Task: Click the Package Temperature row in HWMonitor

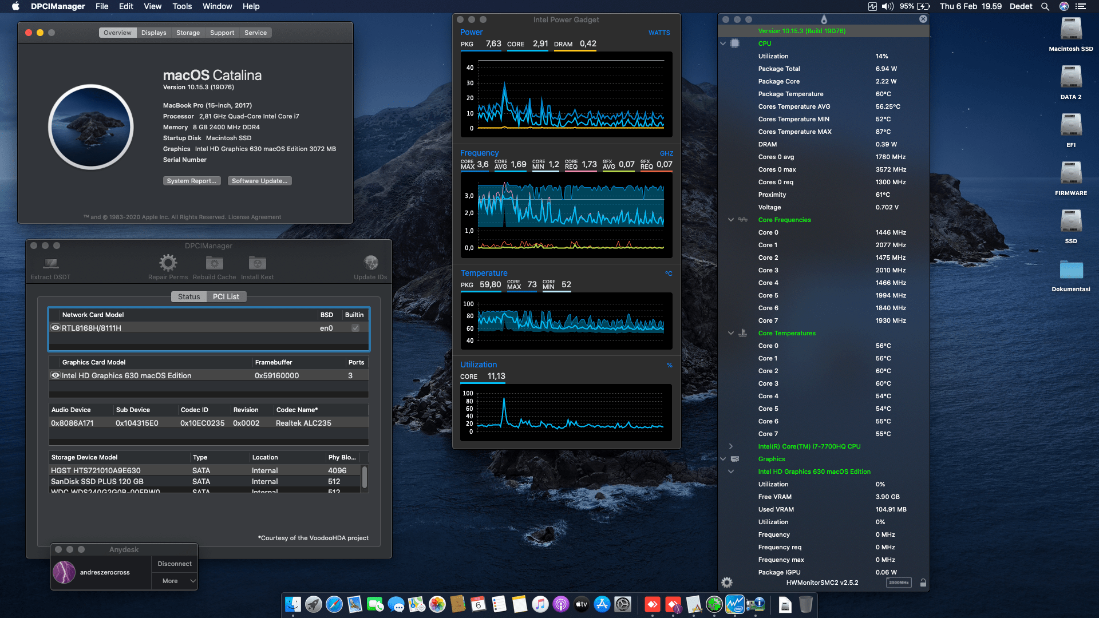Action: (824, 94)
